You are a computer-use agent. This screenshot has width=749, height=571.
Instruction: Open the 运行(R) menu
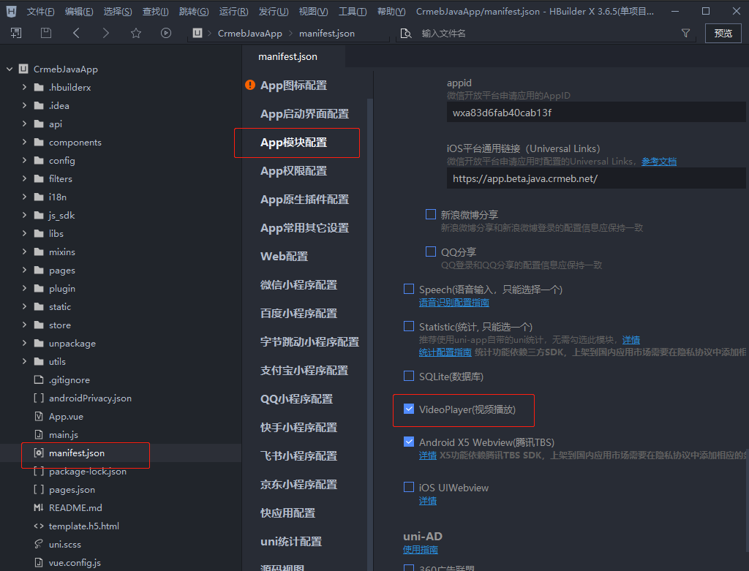pos(233,12)
